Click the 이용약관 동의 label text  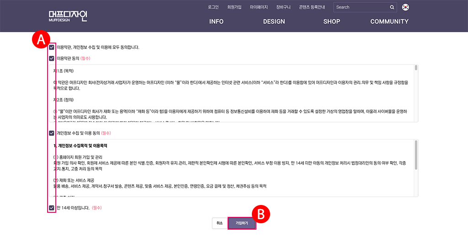68,59
